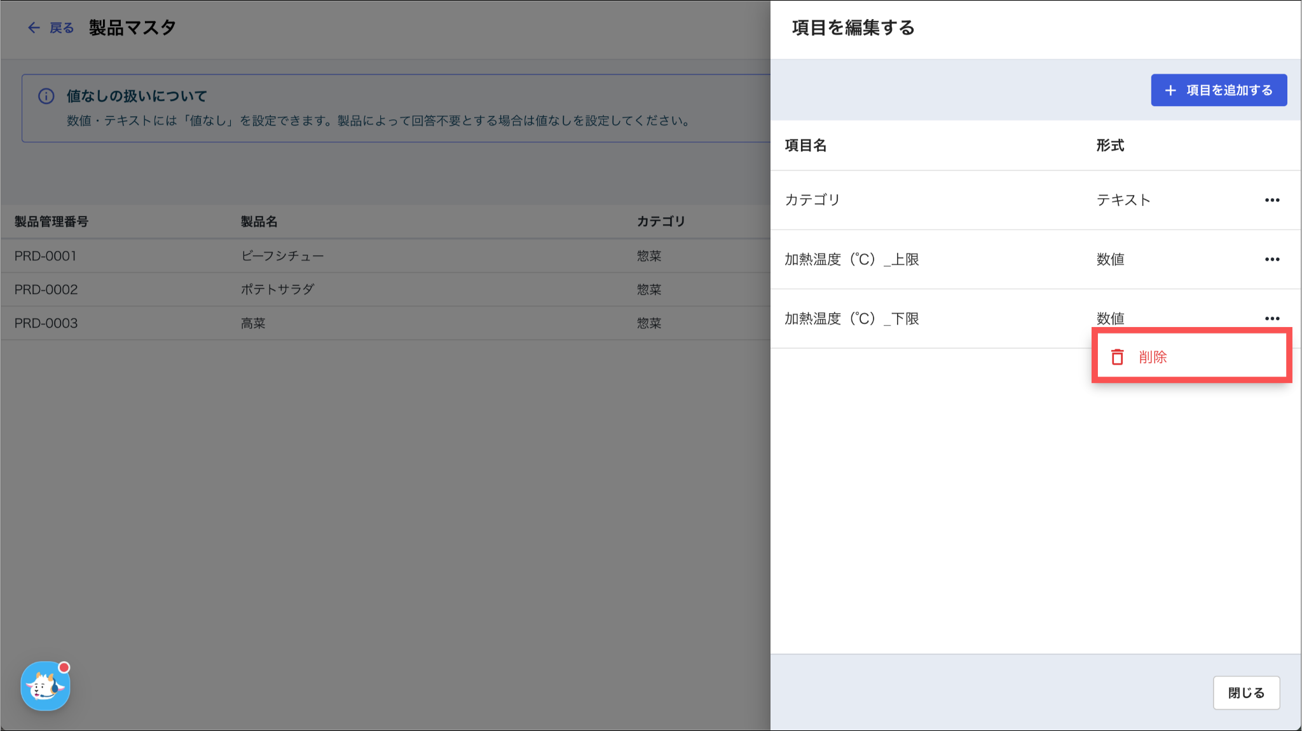Click the 製品管理番号 column header
The height and width of the screenshot is (731, 1302).
coord(51,222)
